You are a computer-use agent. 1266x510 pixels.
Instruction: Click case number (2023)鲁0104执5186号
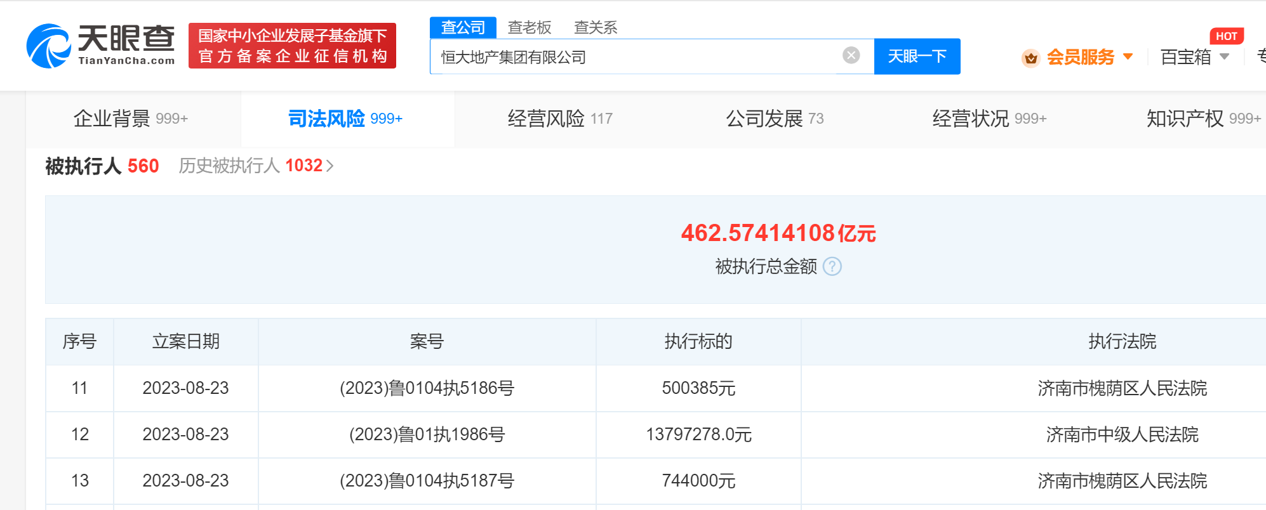[x=427, y=388]
